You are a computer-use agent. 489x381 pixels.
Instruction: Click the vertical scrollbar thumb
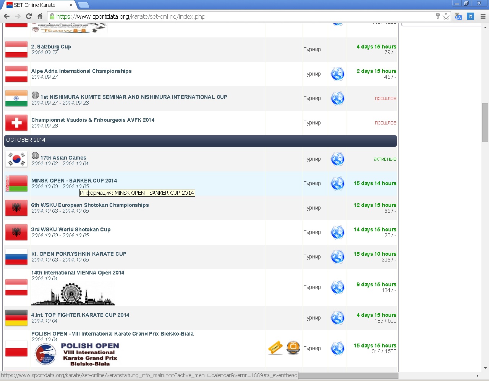coord(485,122)
